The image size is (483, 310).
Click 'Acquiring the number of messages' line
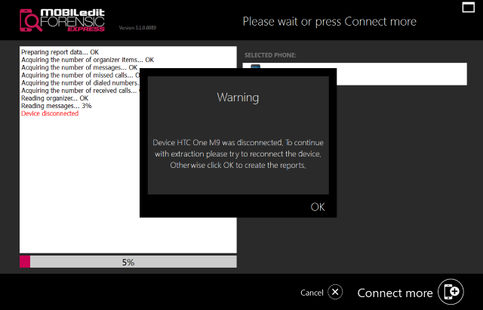[79, 67]
